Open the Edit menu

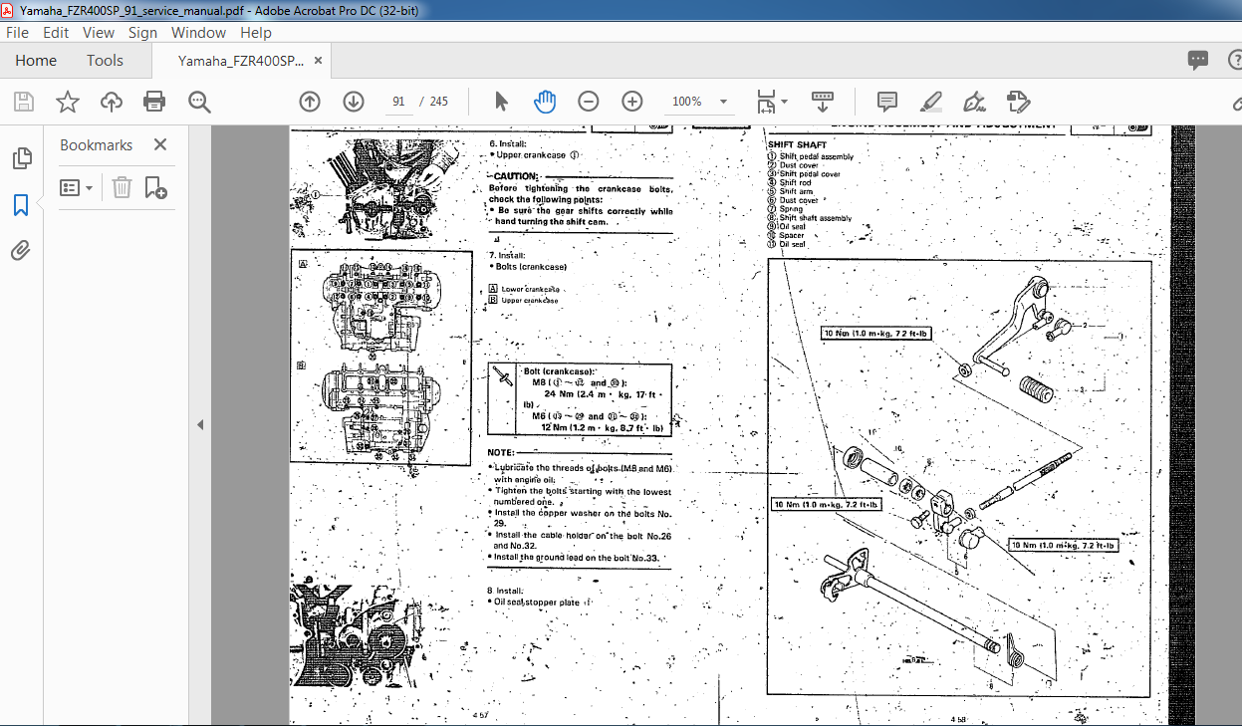click(56, 32)
